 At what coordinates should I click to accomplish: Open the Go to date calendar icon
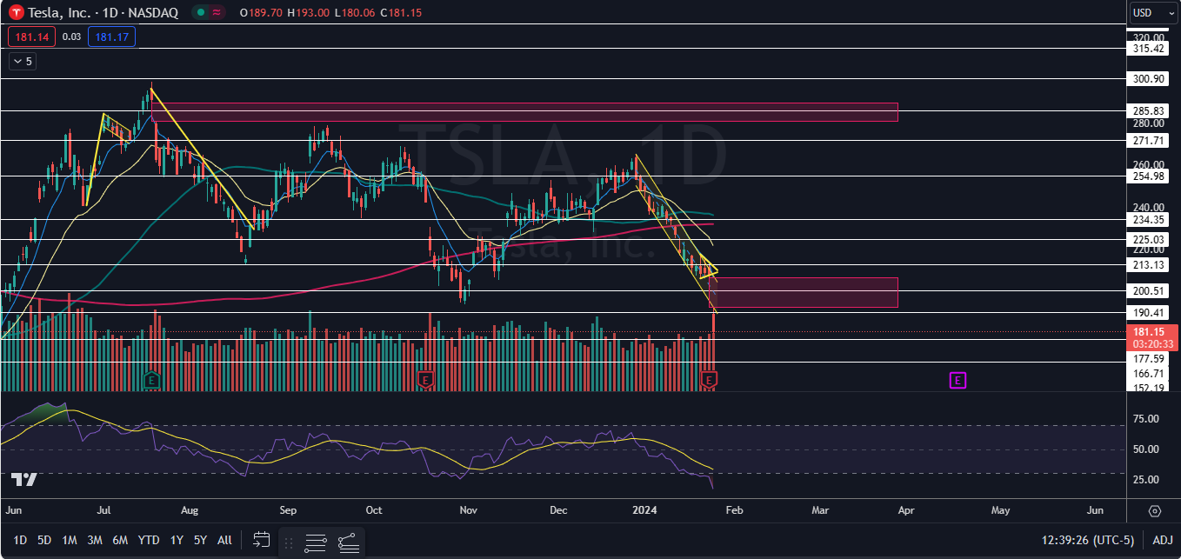click(x=261, y=540)
